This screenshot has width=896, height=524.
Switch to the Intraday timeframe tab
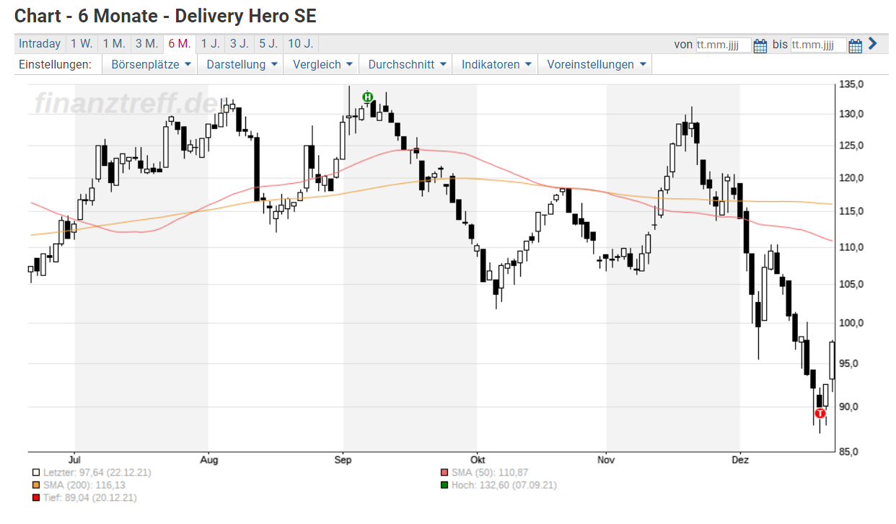click(x=40, y=43)
